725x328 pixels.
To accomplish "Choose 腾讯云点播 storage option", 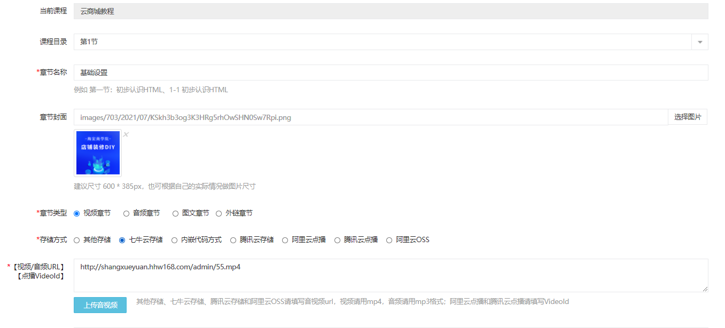I will point(338,240).
